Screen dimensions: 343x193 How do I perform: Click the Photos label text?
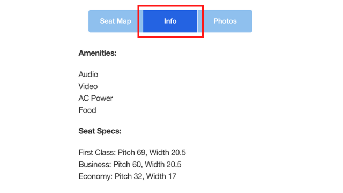225,21
